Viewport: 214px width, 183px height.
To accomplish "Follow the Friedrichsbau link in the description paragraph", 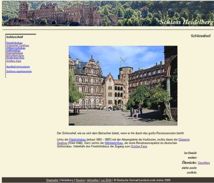I will [x=78, y=140].
